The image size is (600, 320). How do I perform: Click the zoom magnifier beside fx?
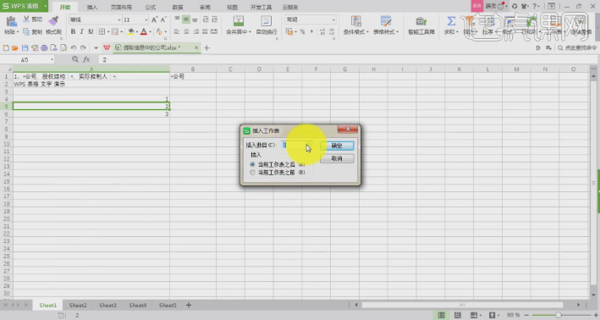[75, 59]
